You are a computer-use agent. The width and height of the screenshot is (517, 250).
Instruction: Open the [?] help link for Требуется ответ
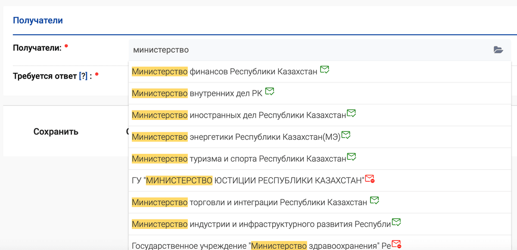click(83, 76)
